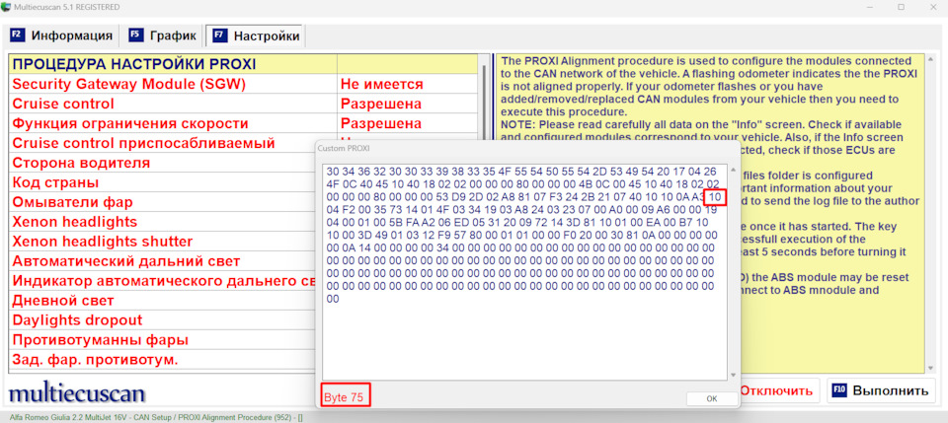Screen dimensions: 948x423
Task: Click inside the Custom PROXI hex text field
Action: [524, 271]
